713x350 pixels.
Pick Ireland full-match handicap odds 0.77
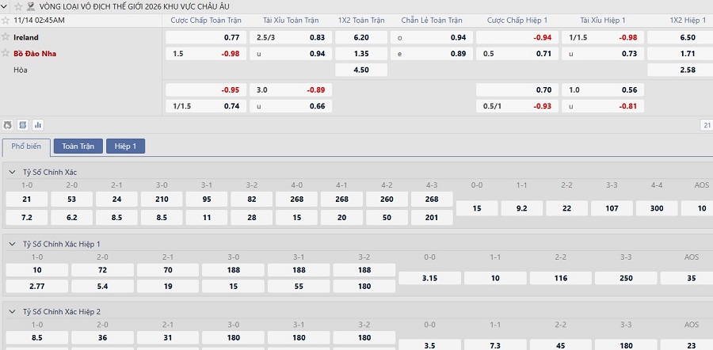204,37
